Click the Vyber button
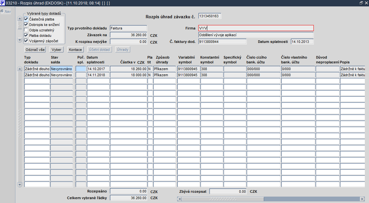The width and height of the screenshot is (369, 203). (x=56, y=50)
